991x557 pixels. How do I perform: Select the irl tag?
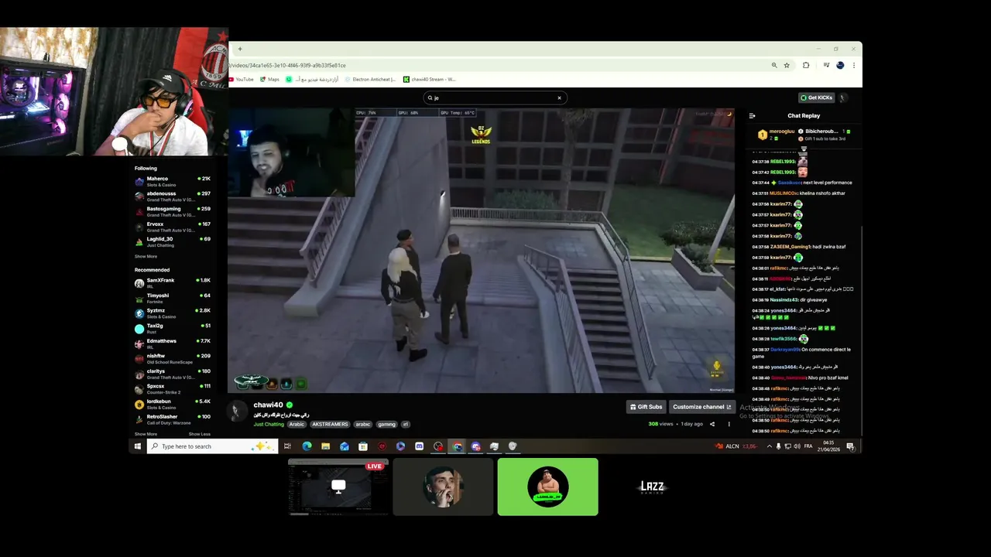(x=405, y=424)
